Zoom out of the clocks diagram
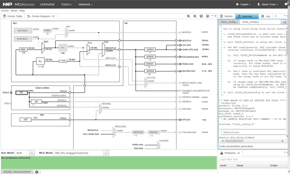Viewport: 290px width, 174px height. 195,17
